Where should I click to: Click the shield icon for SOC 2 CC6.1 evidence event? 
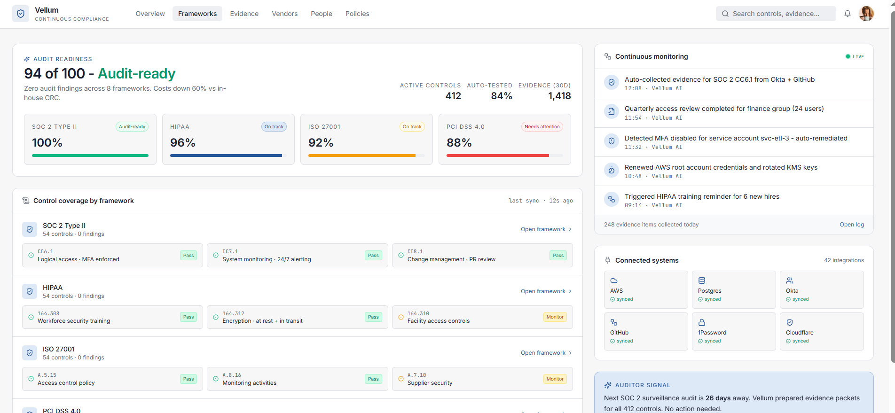(612, 82)
